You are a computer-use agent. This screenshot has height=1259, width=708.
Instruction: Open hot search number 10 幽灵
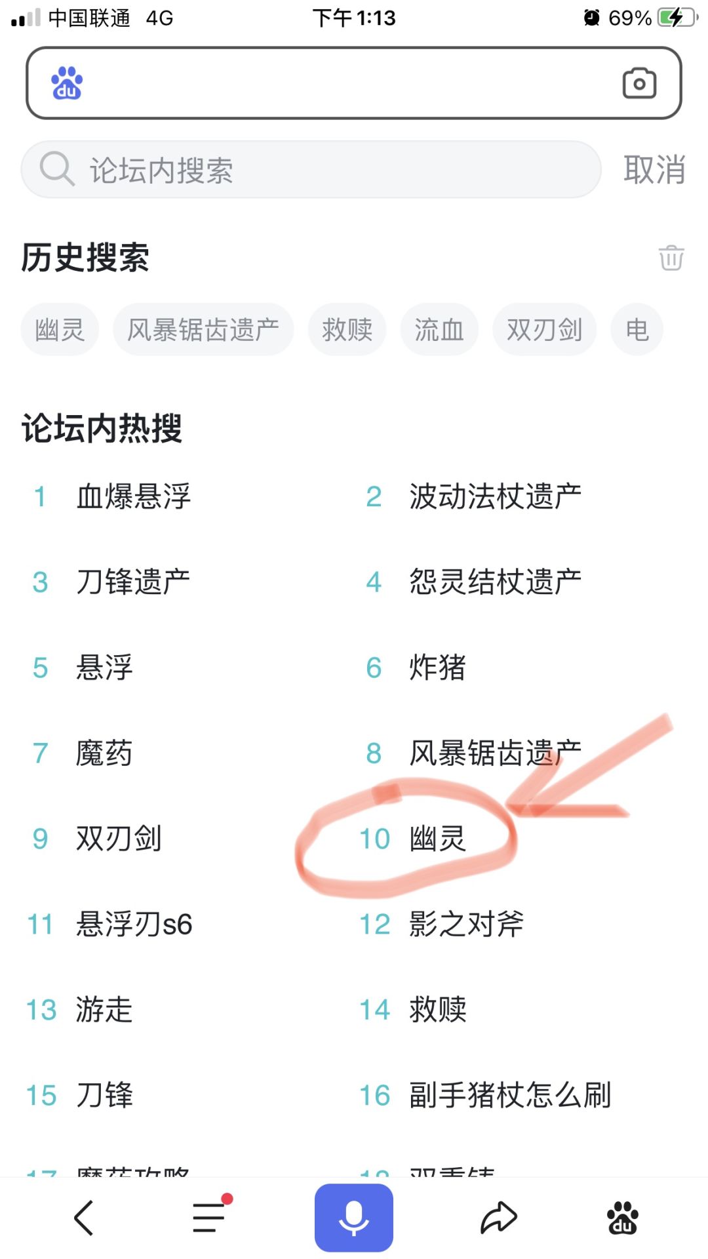[437, 839]
